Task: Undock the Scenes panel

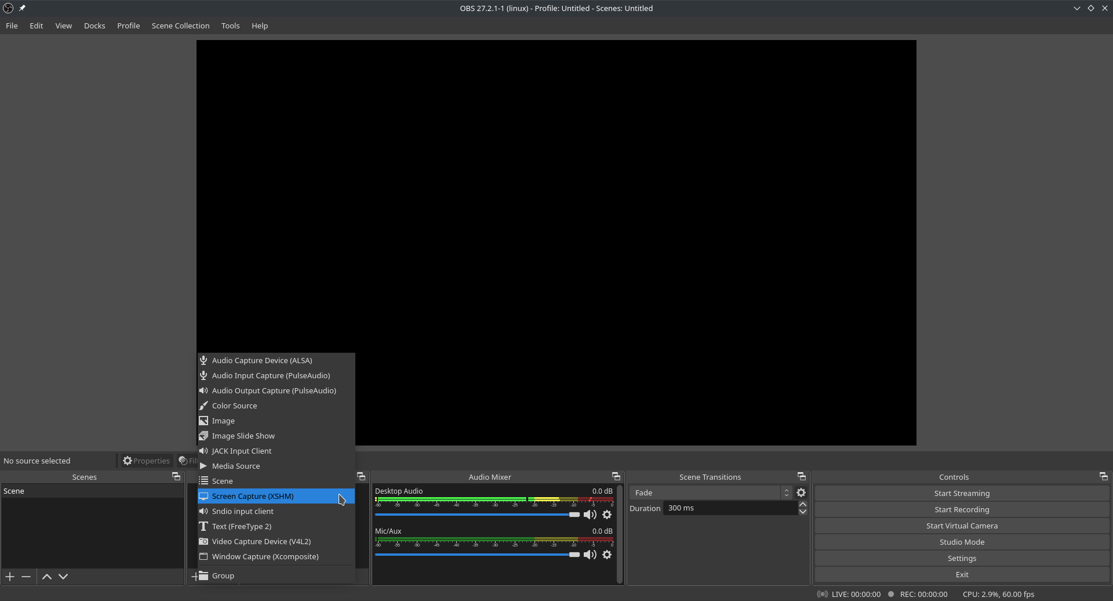Action: point(176,476)
